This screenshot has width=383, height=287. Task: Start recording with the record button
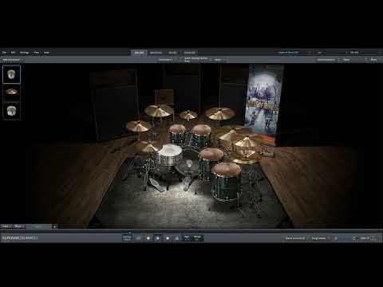click(168, 238)
